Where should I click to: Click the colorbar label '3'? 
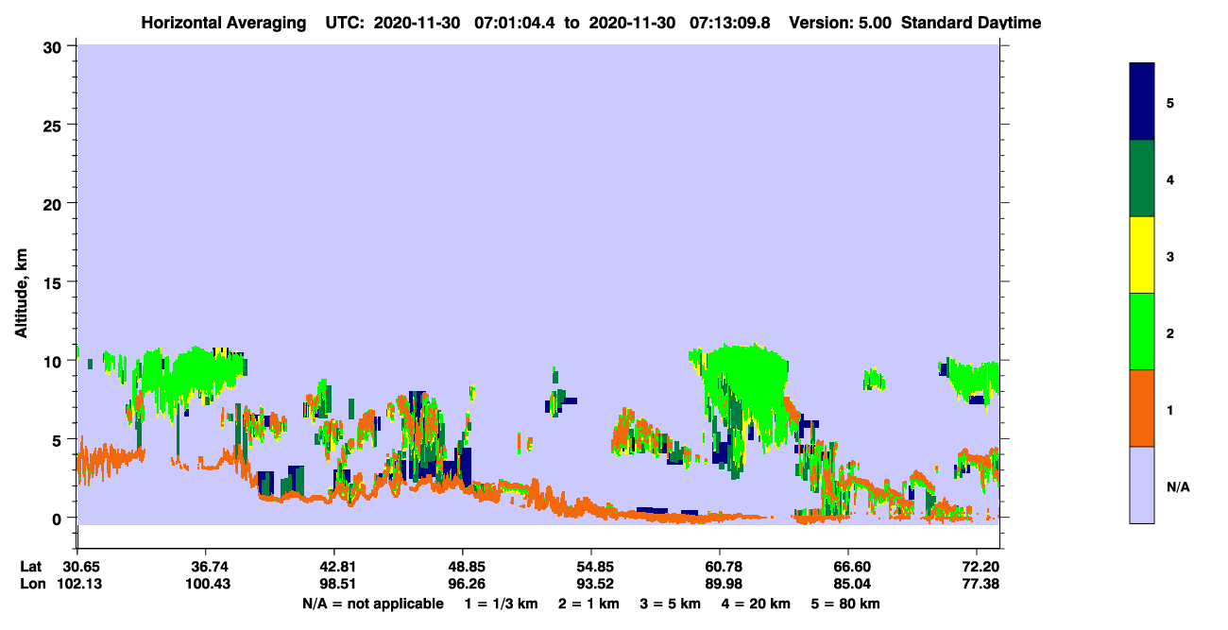coord(1170,255)
